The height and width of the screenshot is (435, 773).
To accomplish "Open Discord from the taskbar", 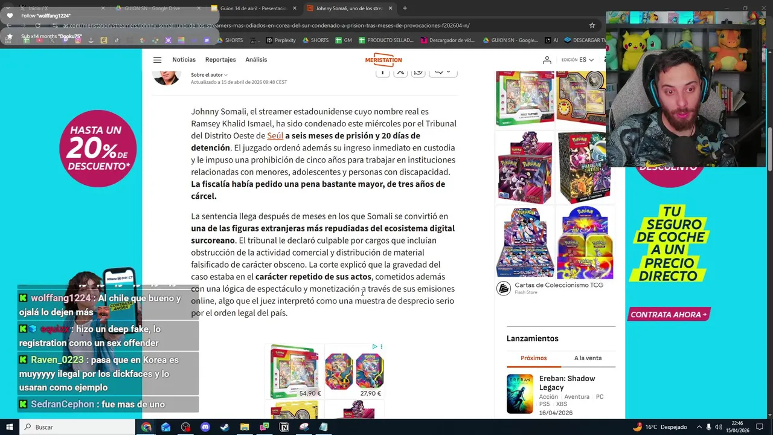I will coord(205,427).
